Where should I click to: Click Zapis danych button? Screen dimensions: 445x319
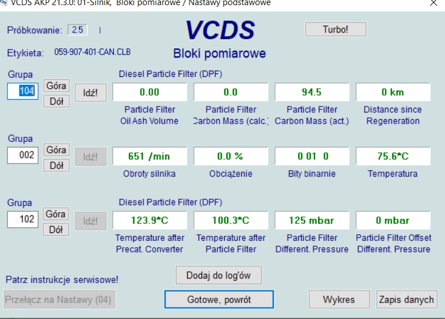406,300
